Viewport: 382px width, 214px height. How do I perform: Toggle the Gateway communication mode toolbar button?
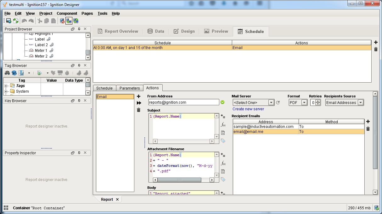point(69,21)
